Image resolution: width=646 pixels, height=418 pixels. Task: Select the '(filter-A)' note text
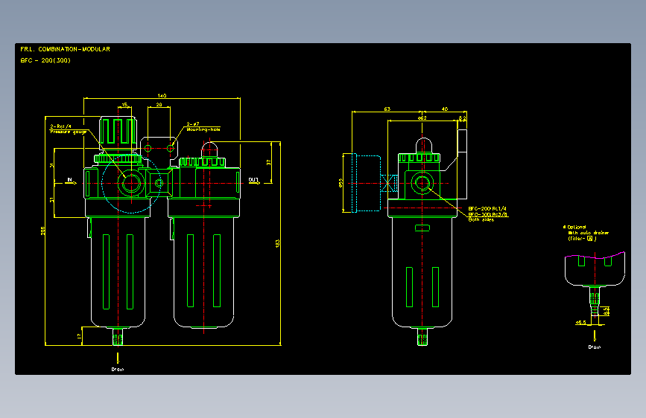pyautogui.click(x=582, y=238)
